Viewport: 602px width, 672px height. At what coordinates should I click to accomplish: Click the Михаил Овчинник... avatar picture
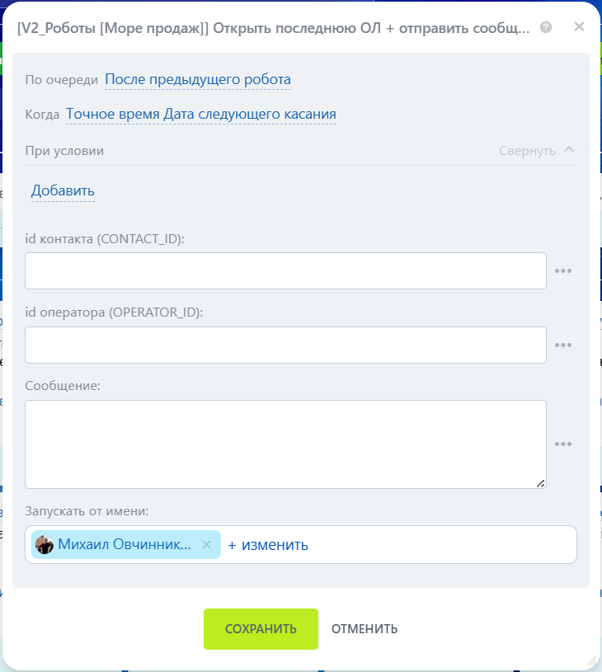pyautogui.click(x=45, y=545)
